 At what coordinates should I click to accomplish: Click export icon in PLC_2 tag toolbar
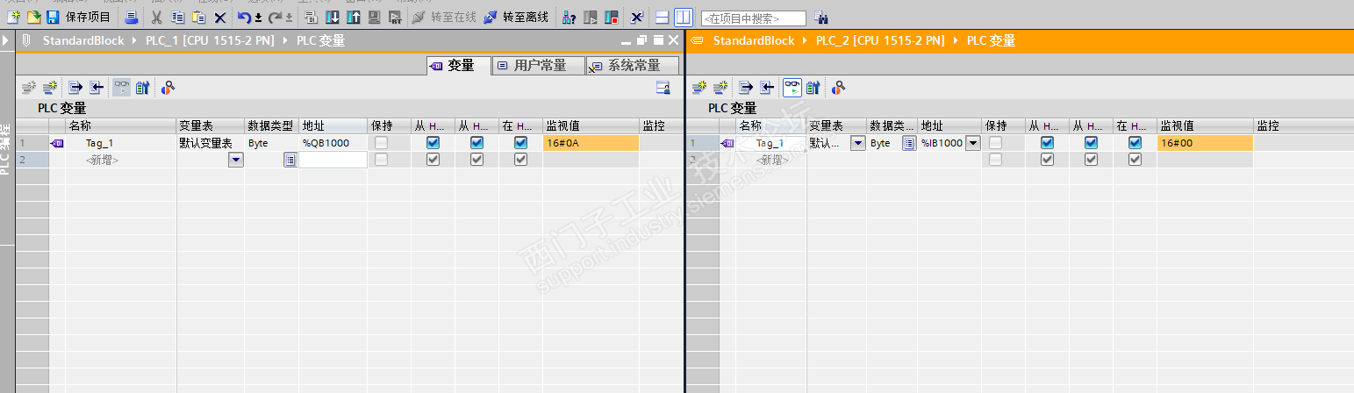(x=745, y=87)
